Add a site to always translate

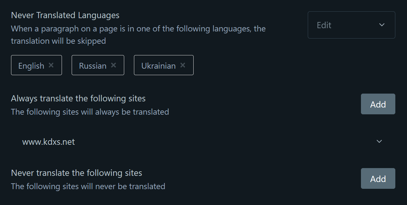378,104
